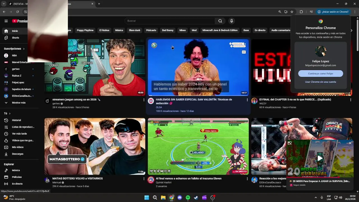The height and width of the screenshot is (202, 359).
Task: Click the search magnifier button
Action: click(x=220, y=21)
